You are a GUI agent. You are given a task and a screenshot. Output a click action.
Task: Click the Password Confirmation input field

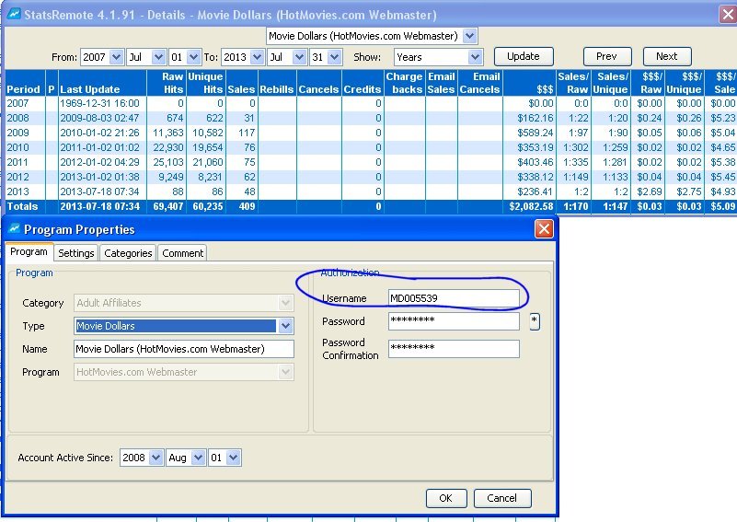(x=454, y=349)
